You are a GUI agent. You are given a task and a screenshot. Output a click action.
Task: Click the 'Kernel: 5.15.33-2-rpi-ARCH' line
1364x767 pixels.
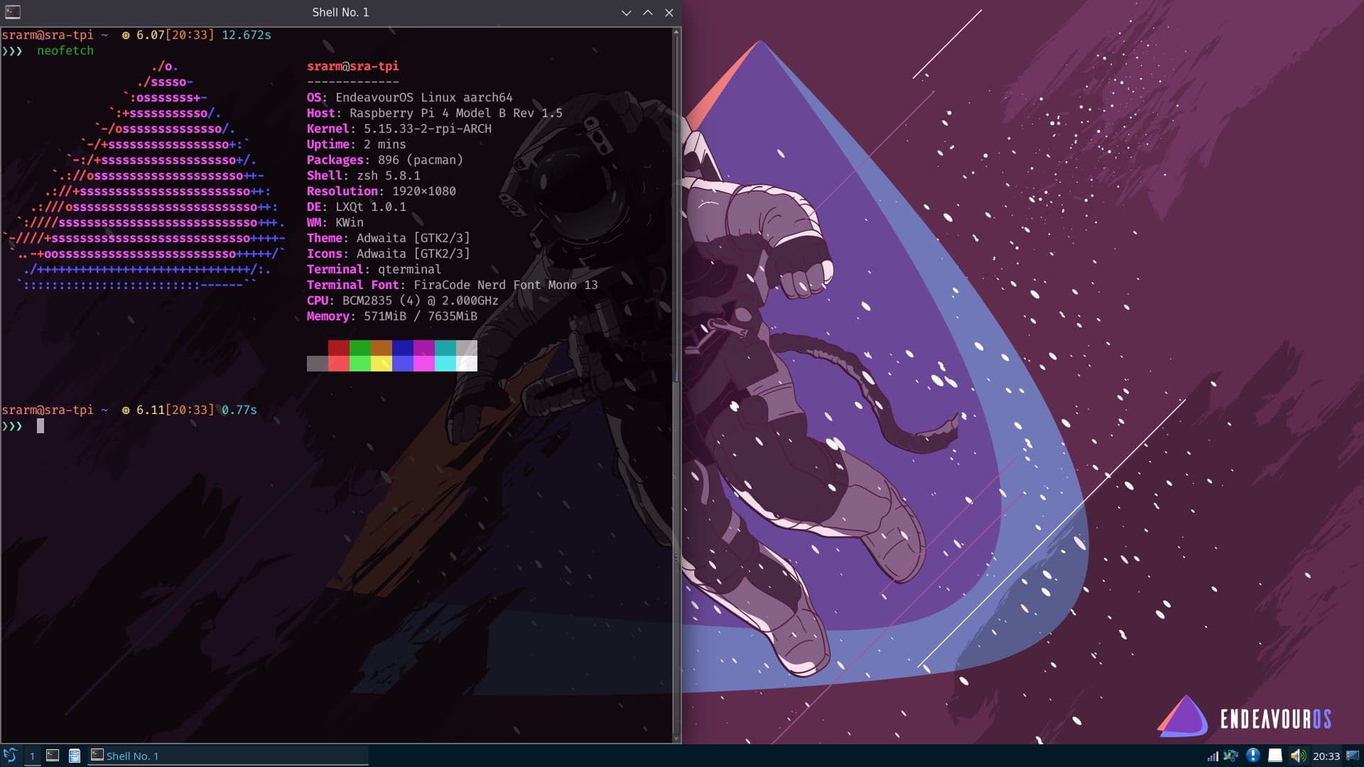(399, 129)
